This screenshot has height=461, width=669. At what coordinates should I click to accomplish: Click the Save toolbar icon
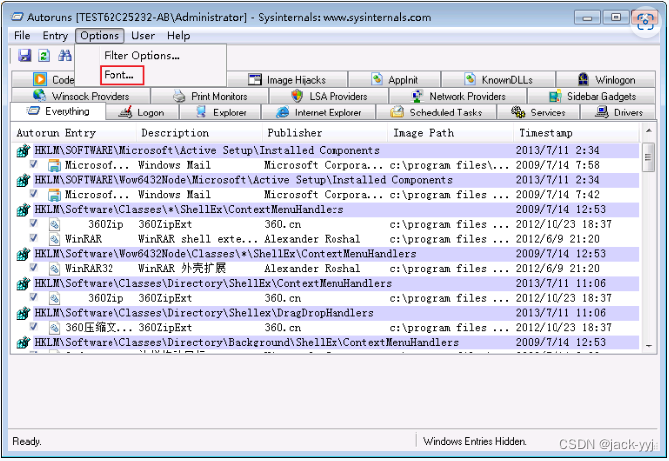tap(24, 55)
